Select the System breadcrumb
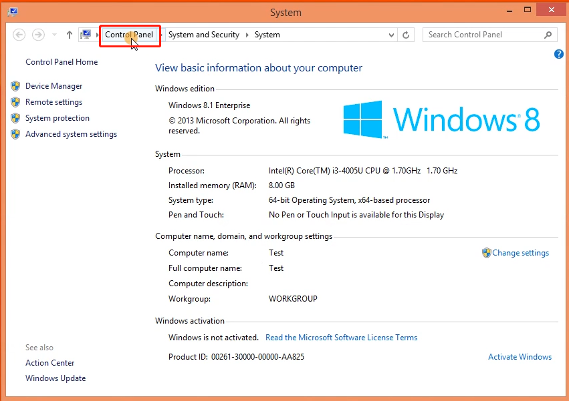The image size is (569, 401). 267,35
